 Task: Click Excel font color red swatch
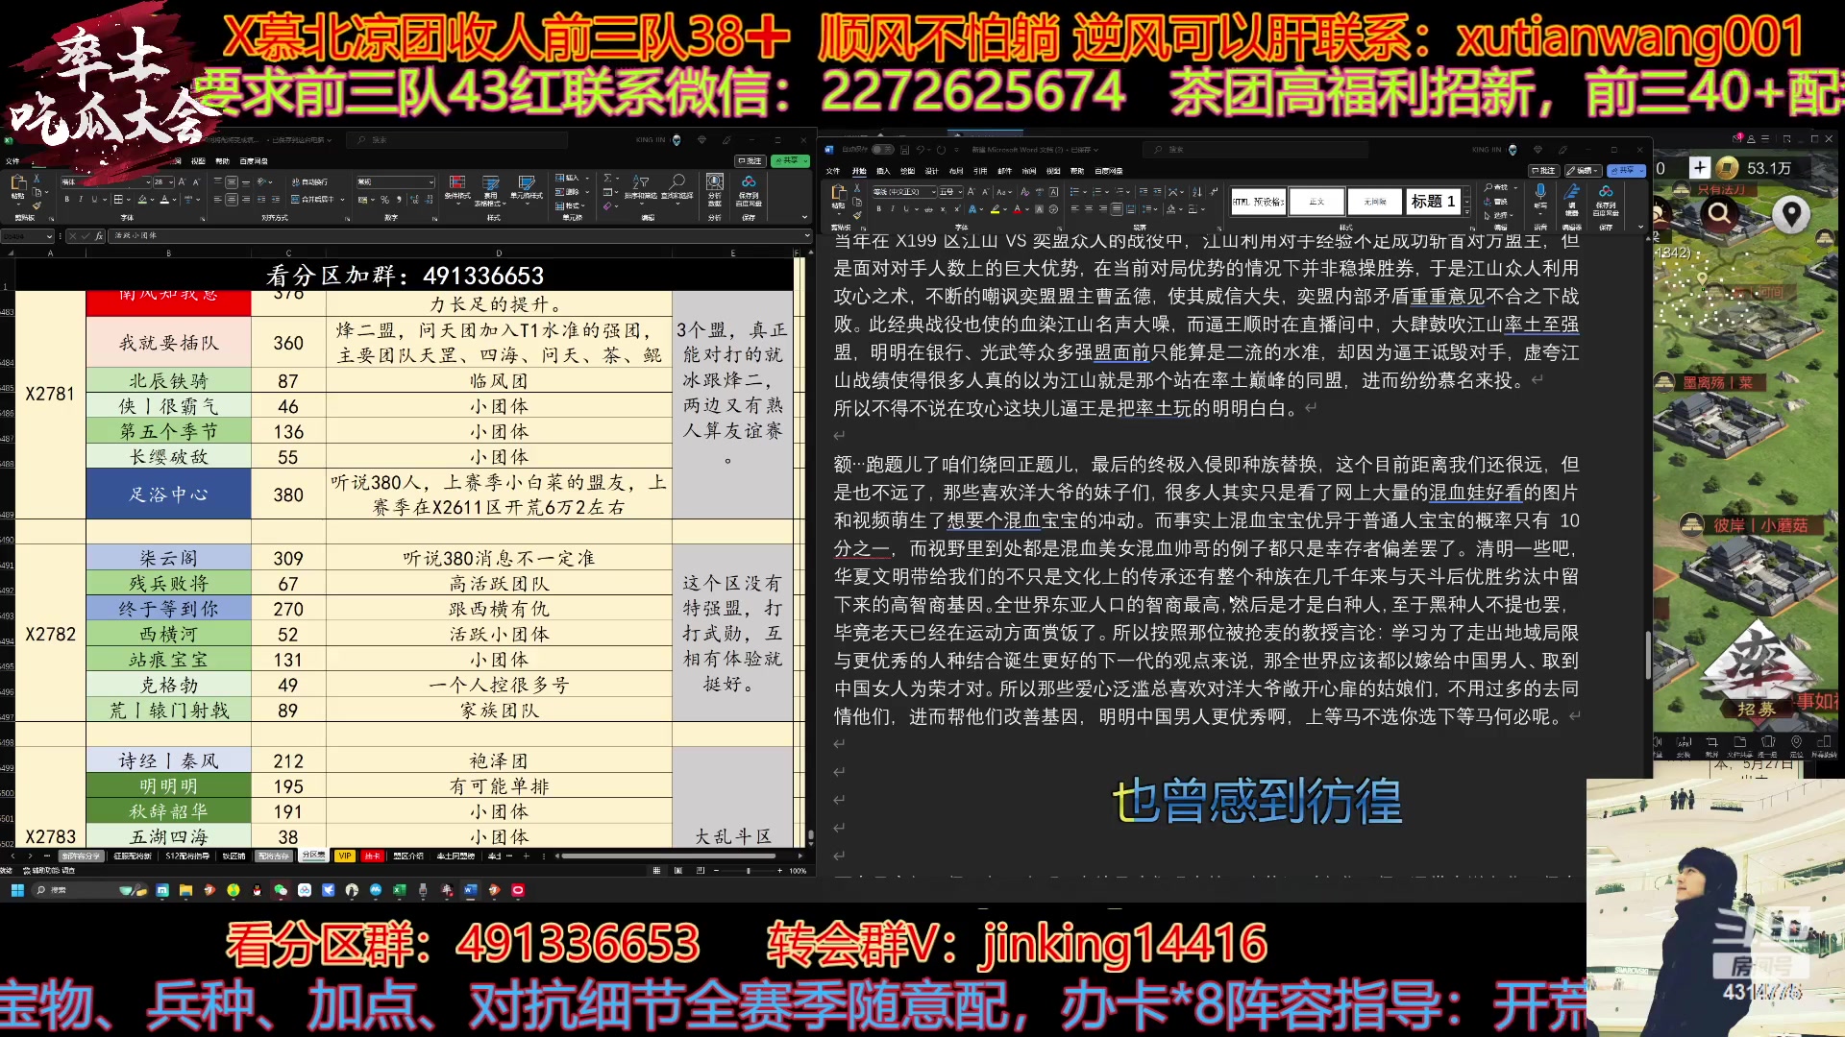(164, 200)
